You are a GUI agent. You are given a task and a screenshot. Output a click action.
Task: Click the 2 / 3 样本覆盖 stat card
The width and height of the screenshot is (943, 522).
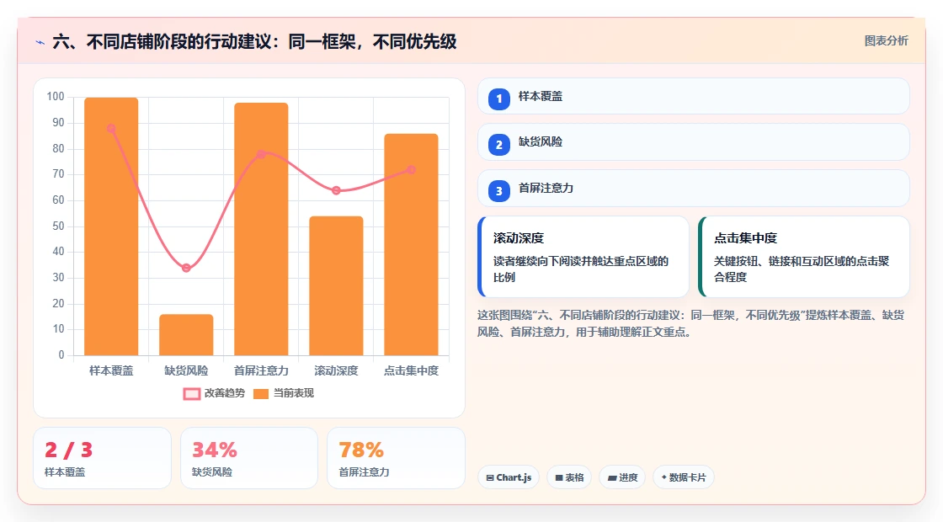[x=102, y=458]
